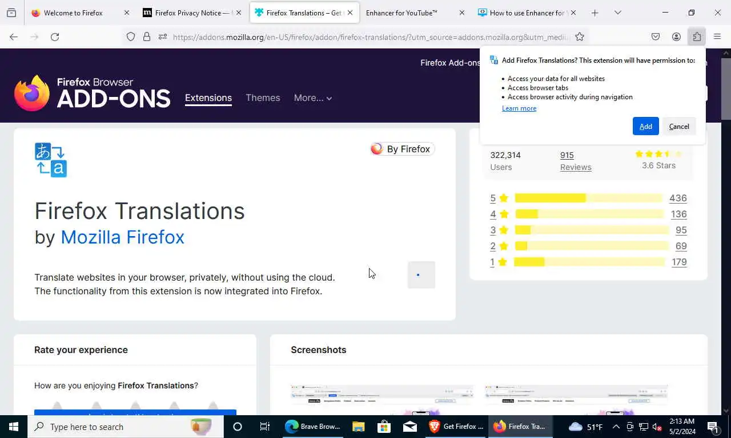Open Task View on the taskbar

click(x=265, y=427)
